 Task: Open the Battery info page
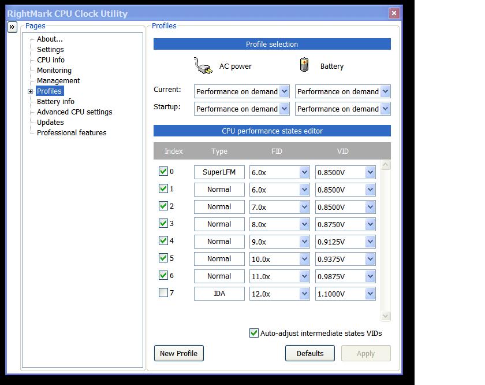click(x=55, y=102)
